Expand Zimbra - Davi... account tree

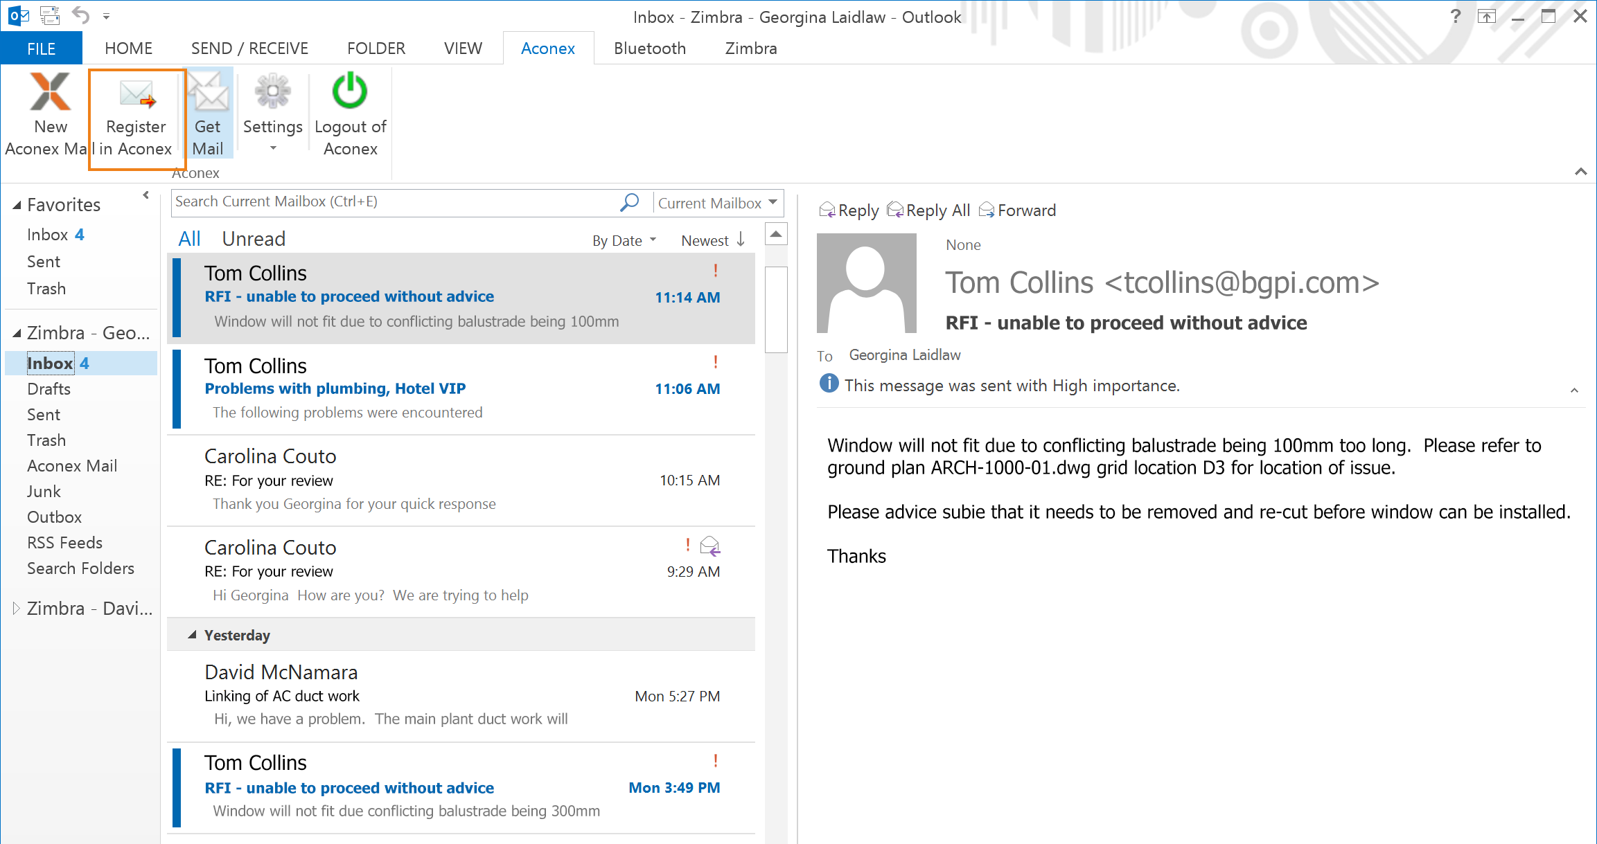click(16, 609)
